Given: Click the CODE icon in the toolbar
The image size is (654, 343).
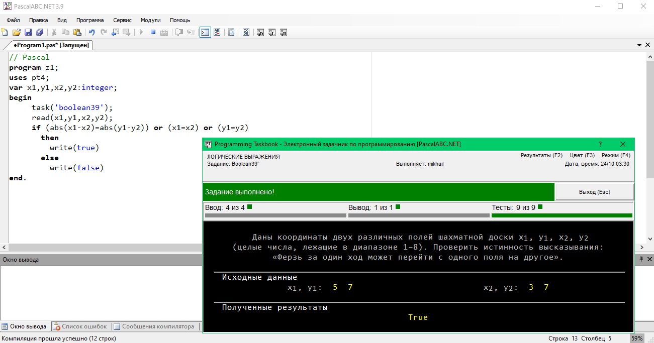Looking at the screenshot, I should [x=246, y=33].
